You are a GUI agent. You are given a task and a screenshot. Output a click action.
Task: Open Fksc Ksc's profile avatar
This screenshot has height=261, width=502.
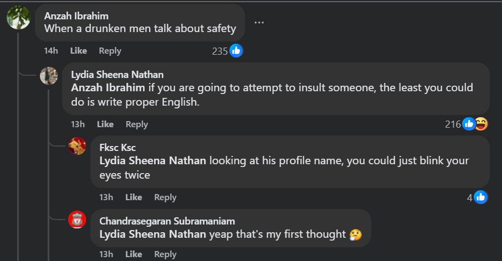(77, 147)
